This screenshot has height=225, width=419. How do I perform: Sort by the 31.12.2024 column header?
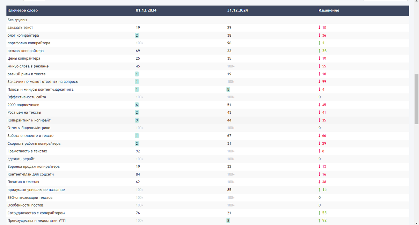click(237, 10)
